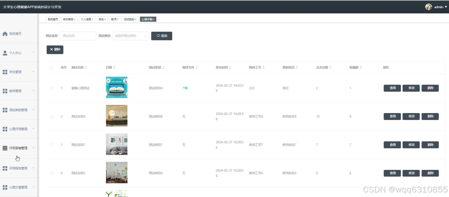
Task: Sort by 发布时间 column arrows
Action: coord(230,68)
